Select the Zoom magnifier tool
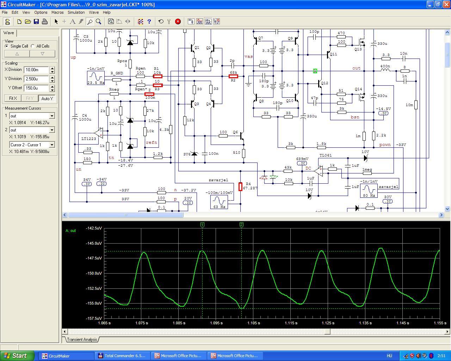 99,22
